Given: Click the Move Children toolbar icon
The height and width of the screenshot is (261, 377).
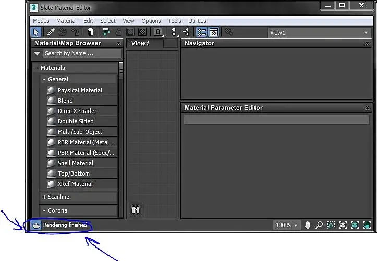Looking at the screenshot, I should point(106,32).
